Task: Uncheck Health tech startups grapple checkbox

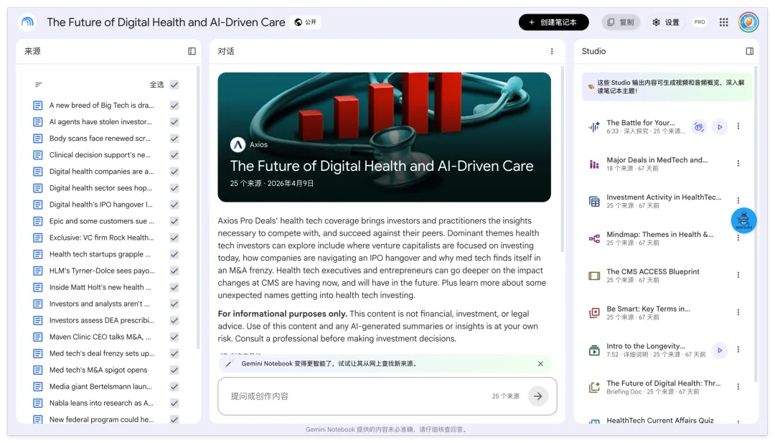Action: [174, 254]
